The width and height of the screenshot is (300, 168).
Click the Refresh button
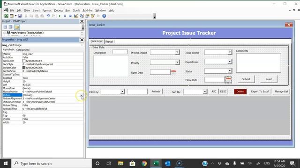pyautogui.click(x=156, y=91)
